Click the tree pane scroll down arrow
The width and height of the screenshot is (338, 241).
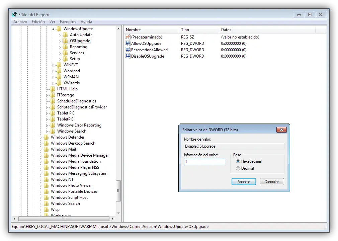(118, 213)
